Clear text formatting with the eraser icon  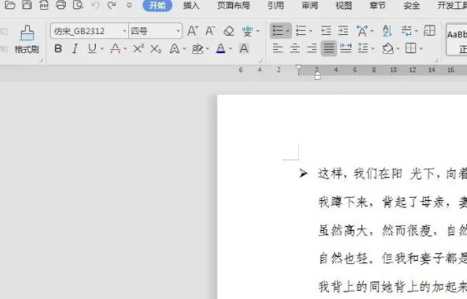[229, 31]
